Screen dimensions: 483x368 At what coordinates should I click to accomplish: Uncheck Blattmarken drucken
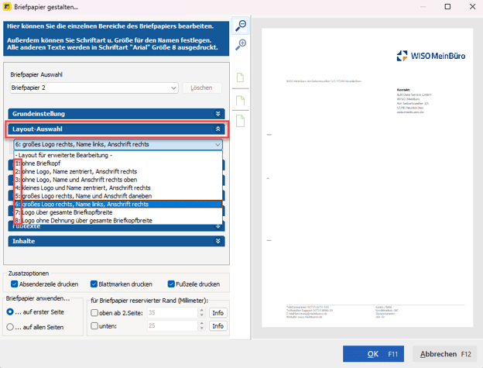pos(95,284)
